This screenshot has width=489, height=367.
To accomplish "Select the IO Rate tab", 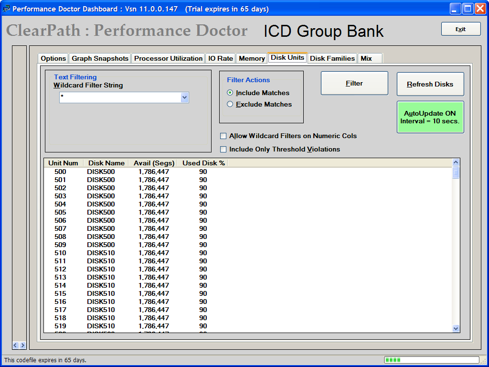I will [x=221, y=58].
